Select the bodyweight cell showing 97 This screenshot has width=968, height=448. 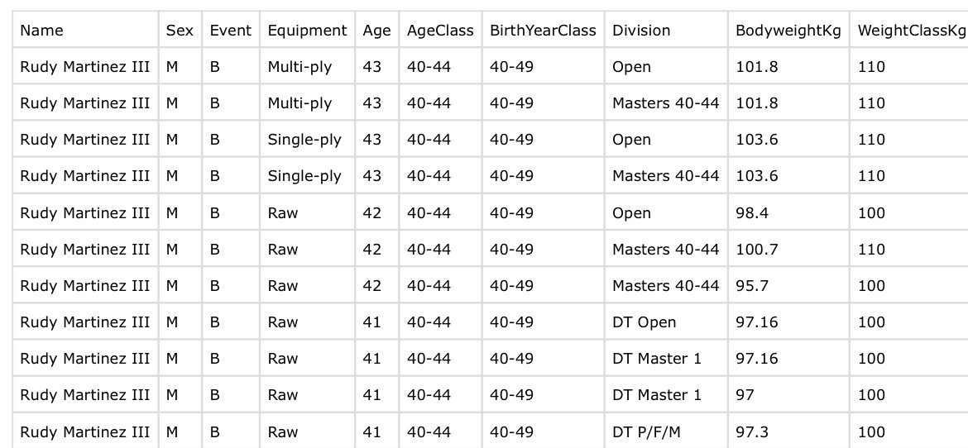pyautogui.click(x=745, y=395)
